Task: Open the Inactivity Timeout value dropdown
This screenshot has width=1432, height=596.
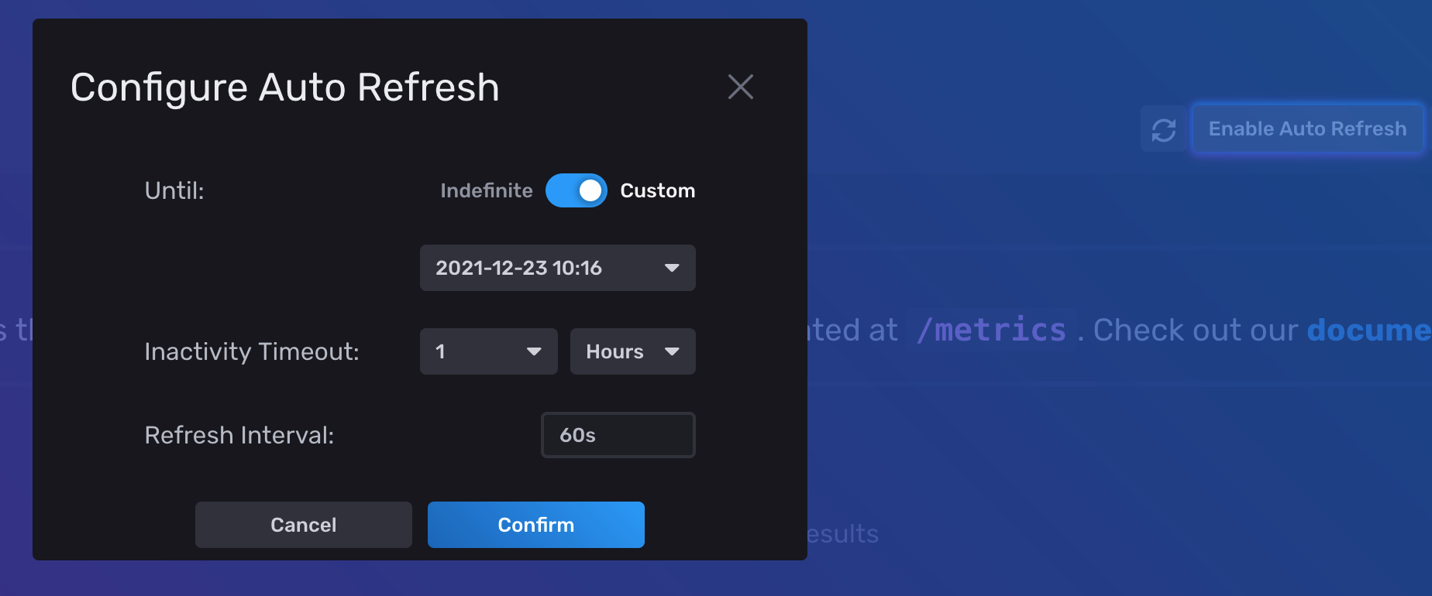Action: [488, 351]
